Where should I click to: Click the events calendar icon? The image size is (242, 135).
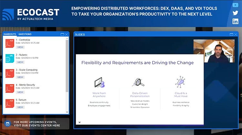(x=8, y=123)
